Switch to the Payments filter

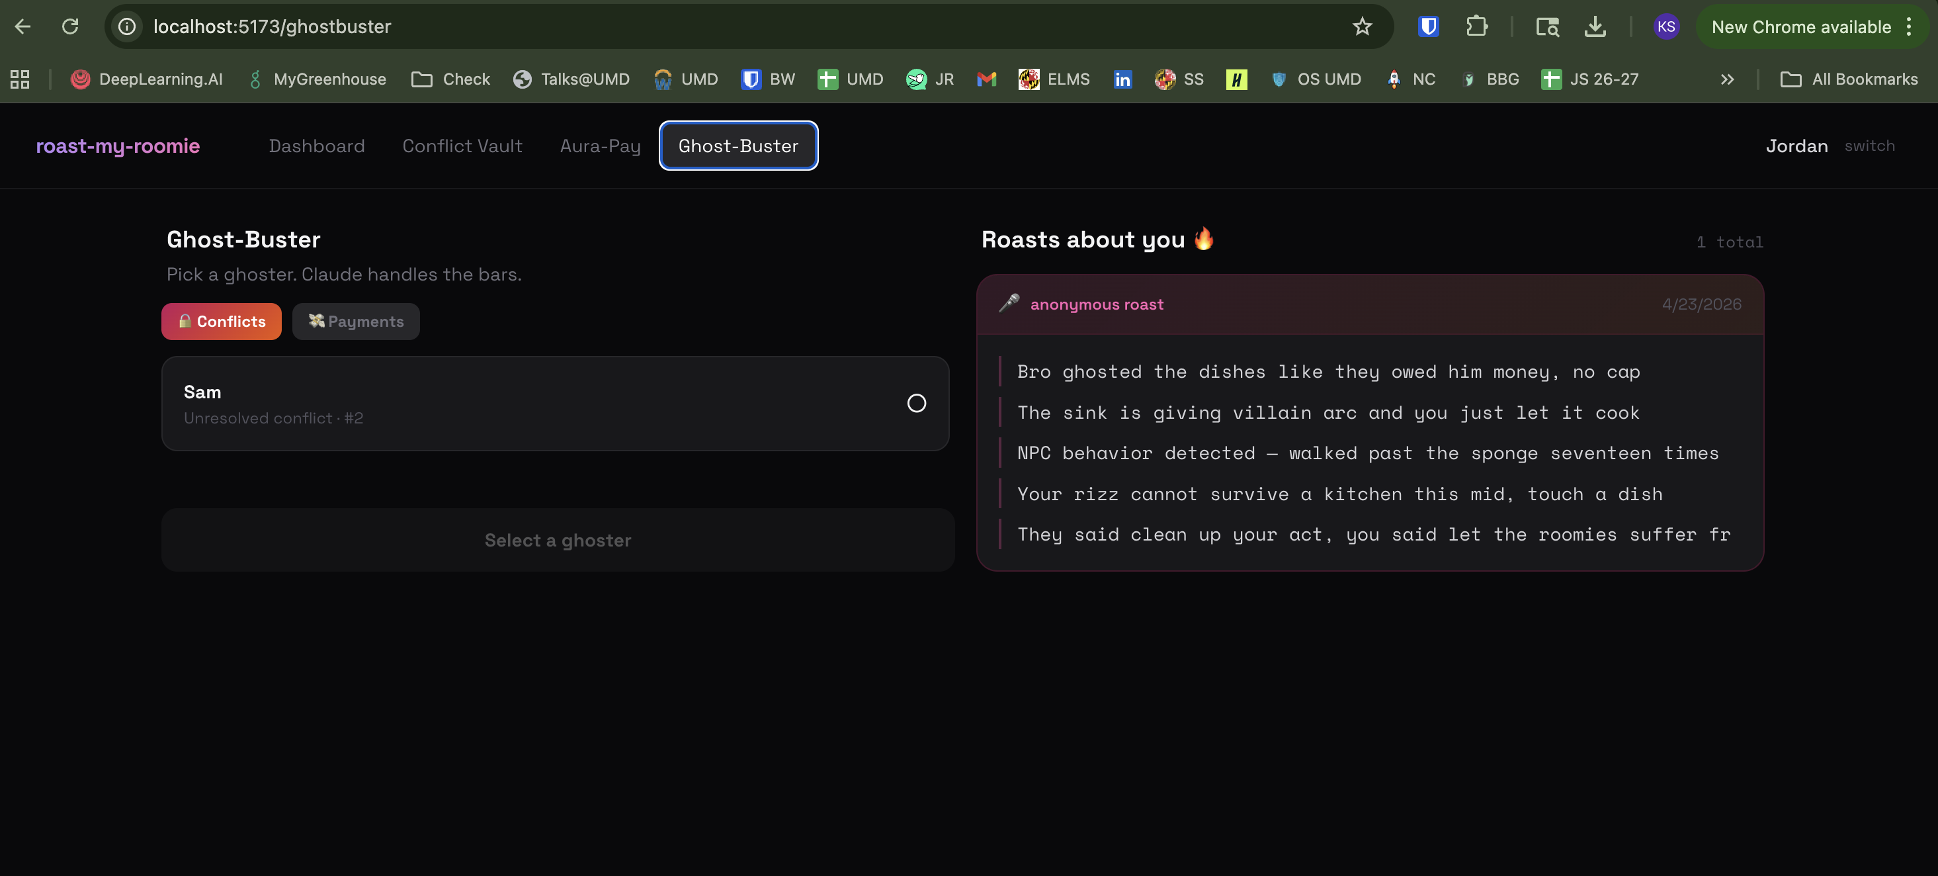pyautogui.click(x=356, y=322)
